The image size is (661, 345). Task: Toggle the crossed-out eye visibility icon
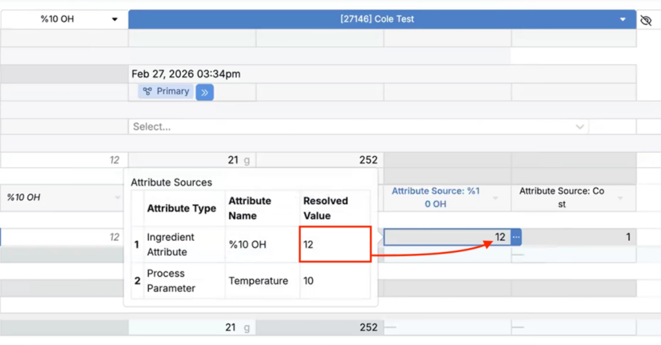point(646,20)
